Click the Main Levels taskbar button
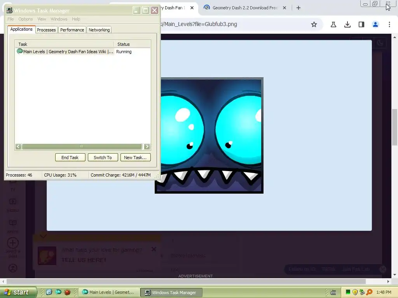Image resolution: width=398 pixels, height=298 pixels. [x=109, y=293]
